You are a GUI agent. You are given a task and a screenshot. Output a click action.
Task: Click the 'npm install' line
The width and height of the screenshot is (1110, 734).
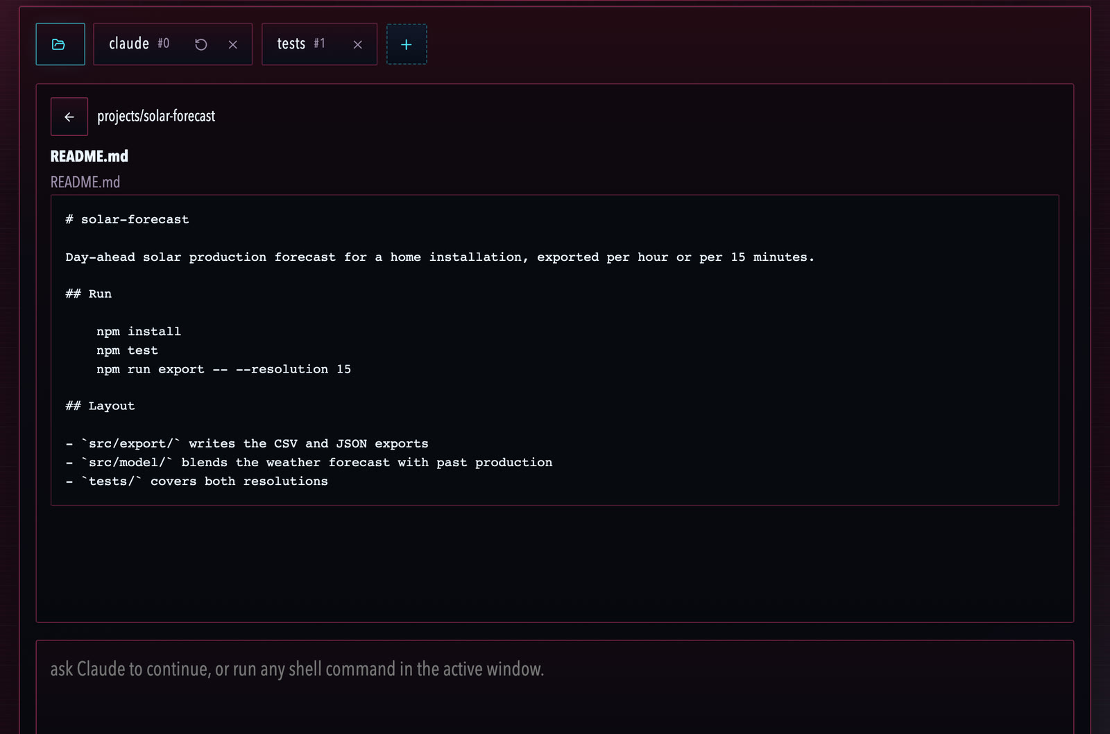(x=139, y=332)
